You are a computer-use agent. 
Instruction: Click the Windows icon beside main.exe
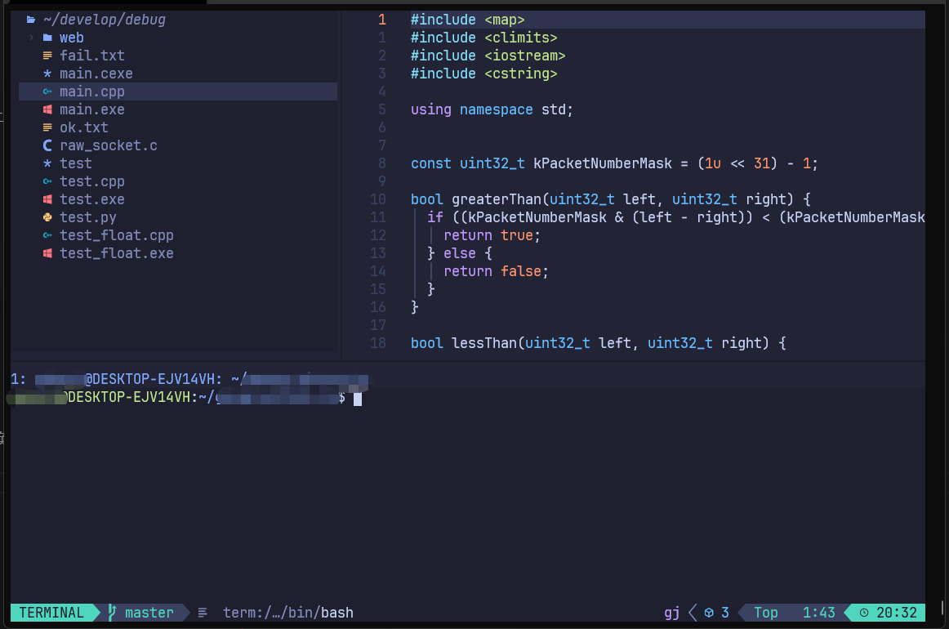point(47,109)
